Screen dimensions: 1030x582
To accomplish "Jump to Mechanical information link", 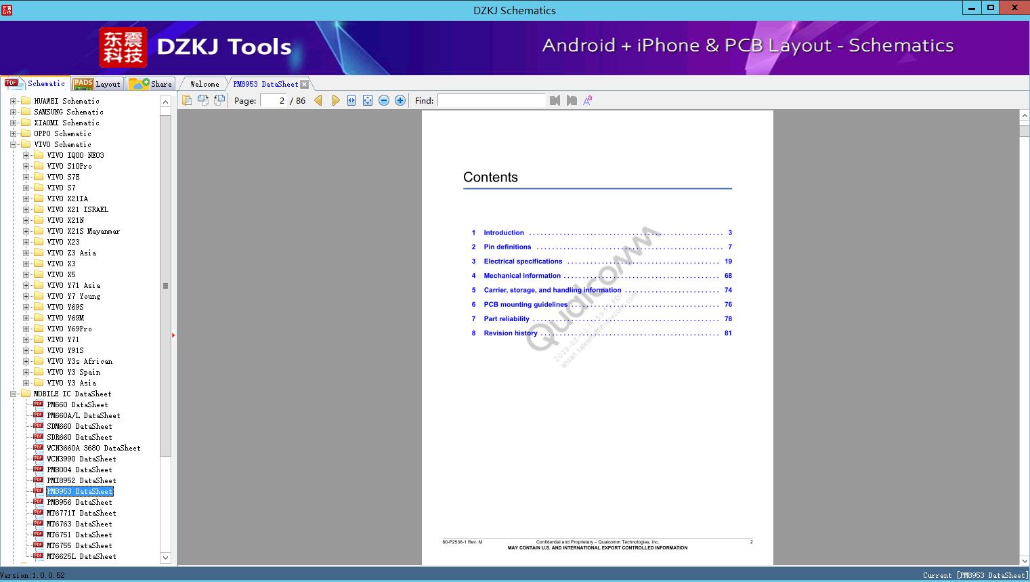I will tap(522, 276).
